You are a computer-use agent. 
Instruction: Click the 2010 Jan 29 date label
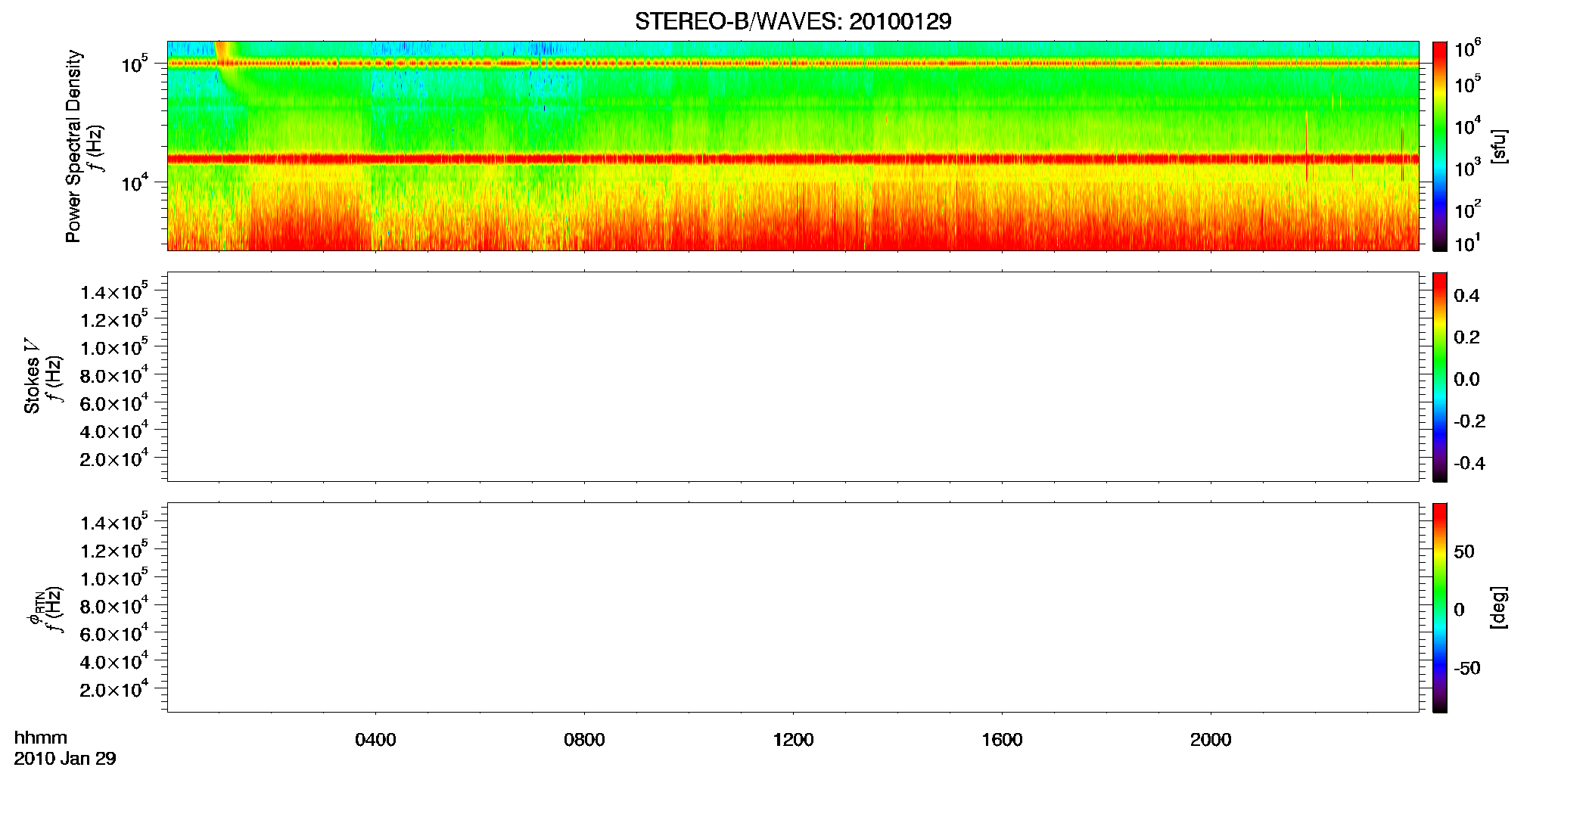(x=65, y=759)
